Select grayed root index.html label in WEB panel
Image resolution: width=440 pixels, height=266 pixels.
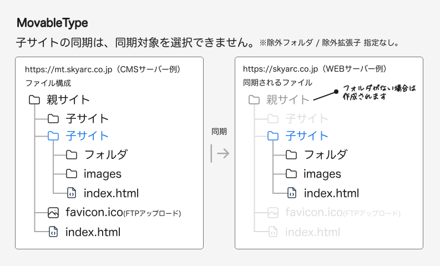pos(312,232)
